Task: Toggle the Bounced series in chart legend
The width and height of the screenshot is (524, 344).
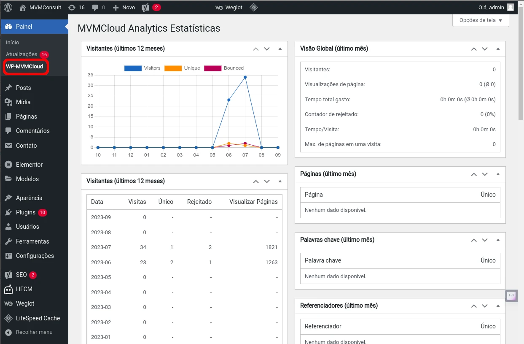Action: [223, 68]
